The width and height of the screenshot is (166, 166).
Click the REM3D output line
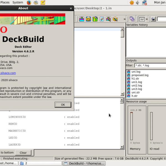pyautogui.click(x=44, y=124)
